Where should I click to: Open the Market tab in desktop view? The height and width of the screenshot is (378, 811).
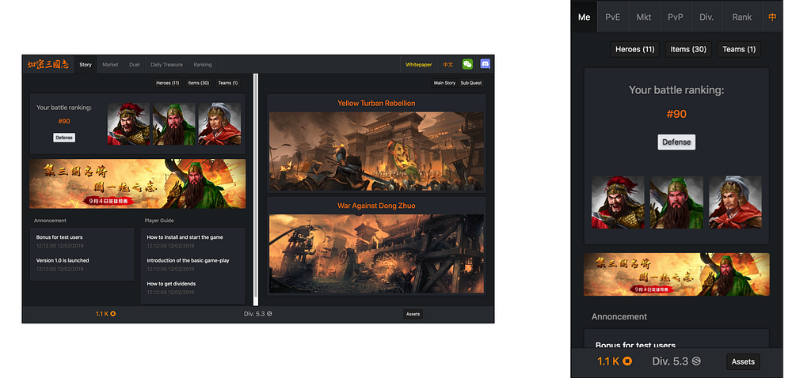pyautogui.click(x=110, y=65)
